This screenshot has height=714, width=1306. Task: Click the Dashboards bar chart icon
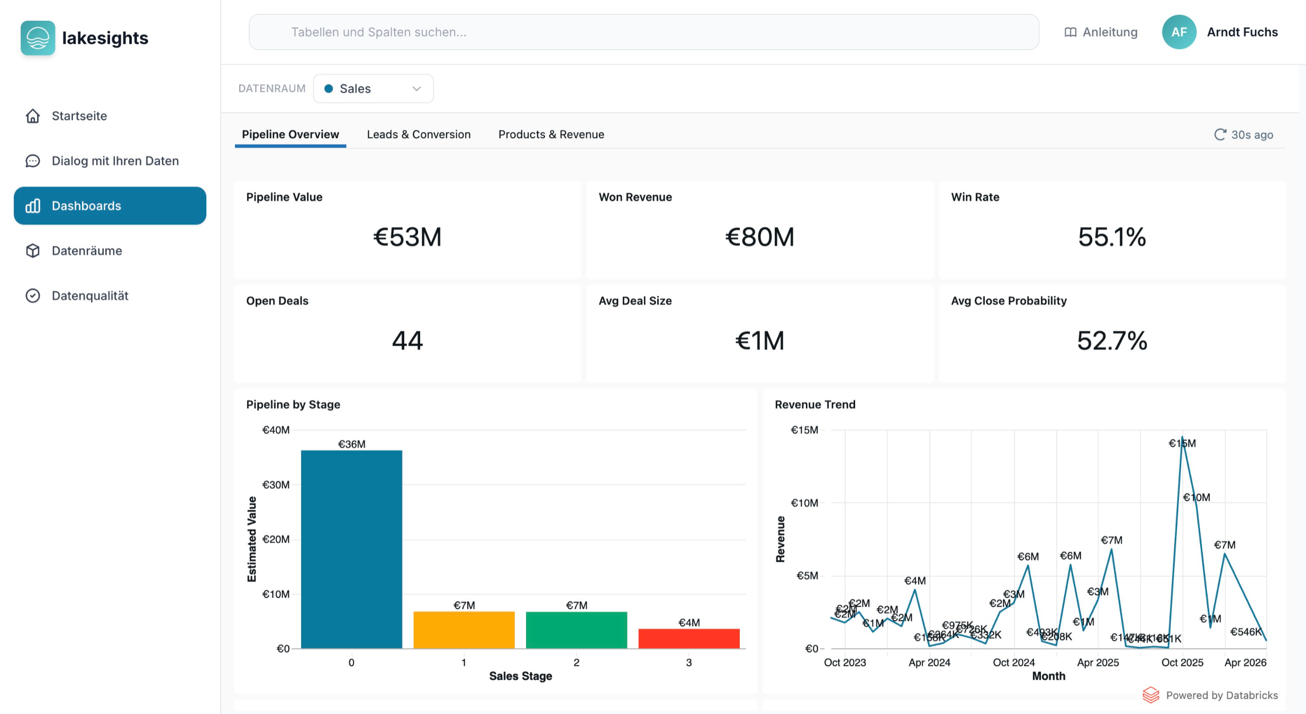point(33,205)
